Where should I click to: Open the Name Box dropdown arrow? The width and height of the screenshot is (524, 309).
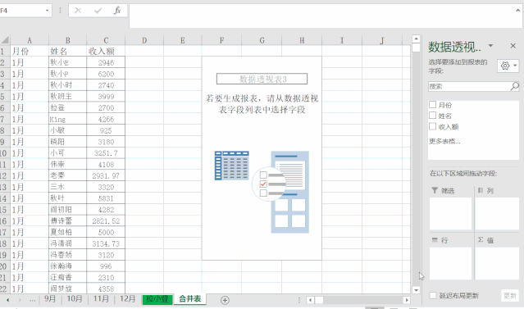(47, 11)
